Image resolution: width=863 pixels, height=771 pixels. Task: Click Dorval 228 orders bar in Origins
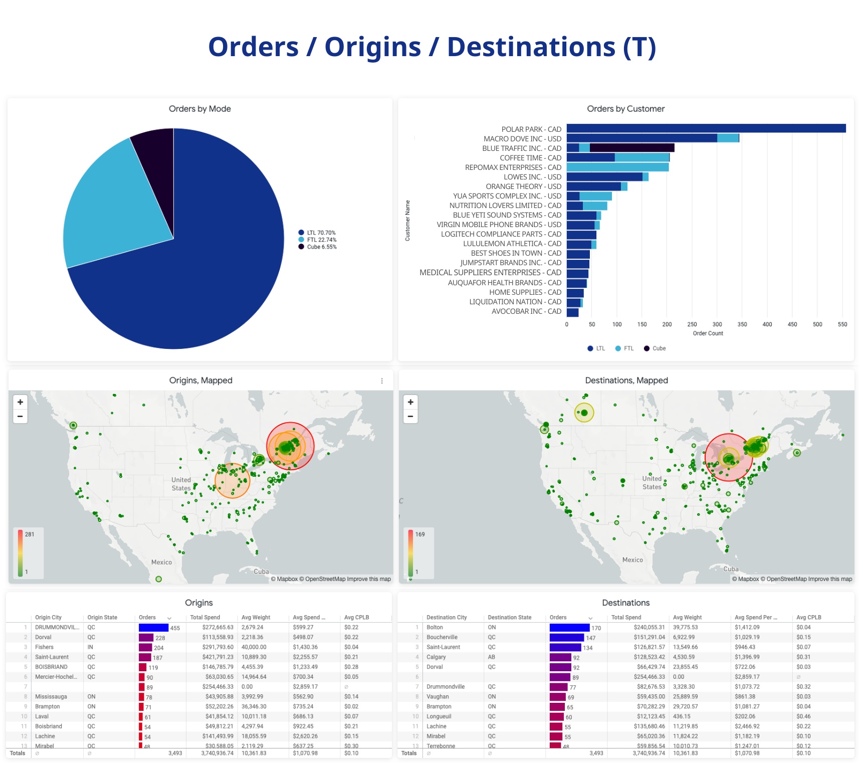click(x=146, y=638)
